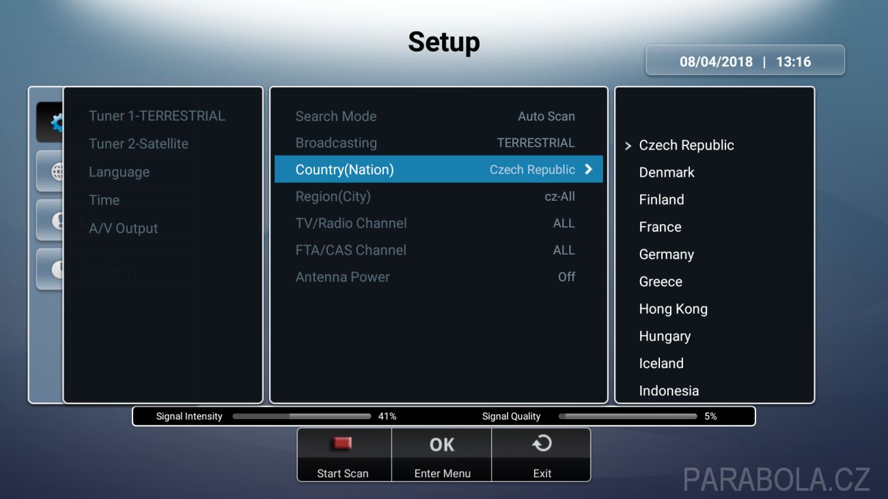Select Hungary from the country list
This screenshot has height=499, width=888.
(x=665, y=336)
